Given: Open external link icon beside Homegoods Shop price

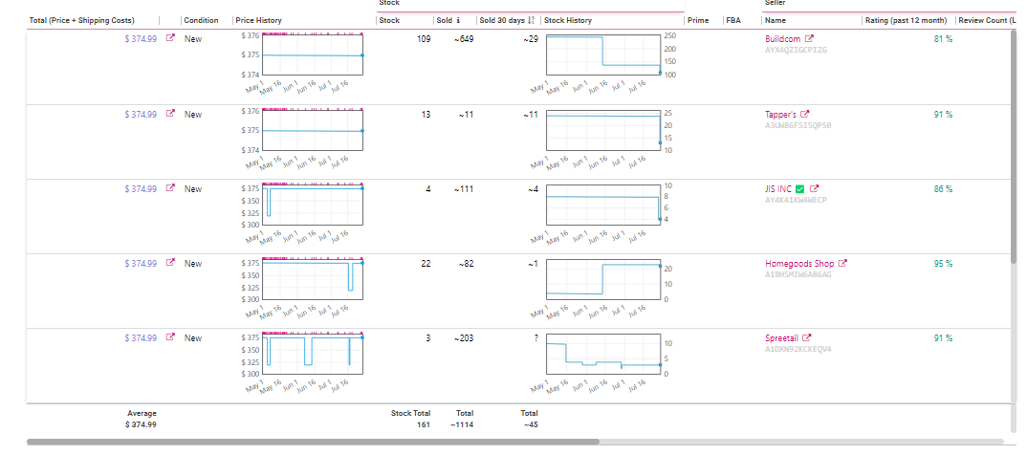Looking at the screenshot, I should [x=171, y=263].
